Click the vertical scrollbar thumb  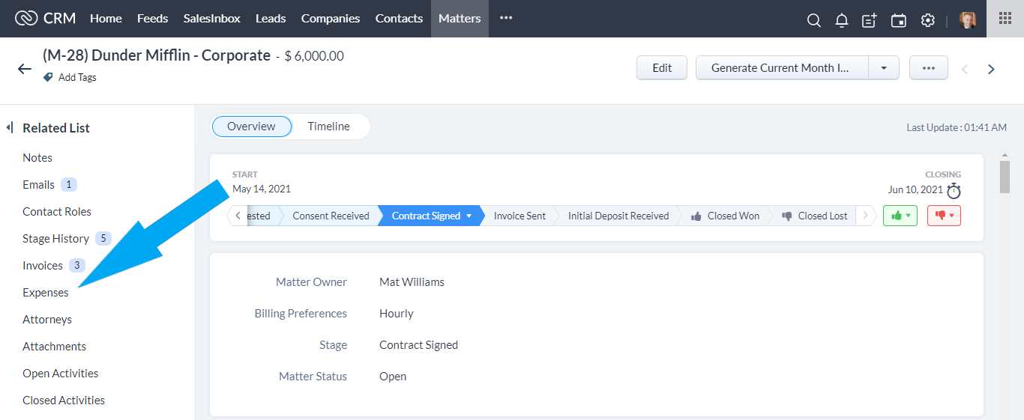coord(1005,177)
